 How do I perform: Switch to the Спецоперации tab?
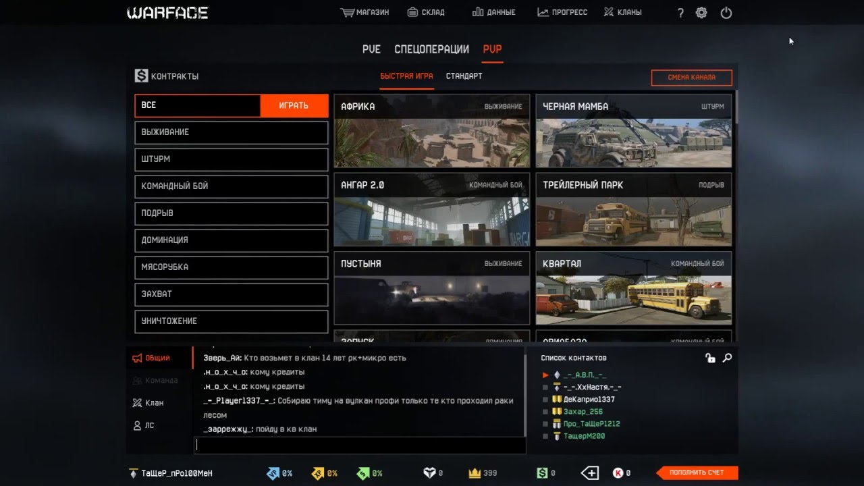click(x=432, y=49)
